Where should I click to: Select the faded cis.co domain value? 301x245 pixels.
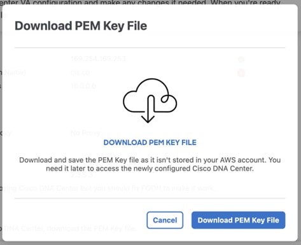point(80,73)
